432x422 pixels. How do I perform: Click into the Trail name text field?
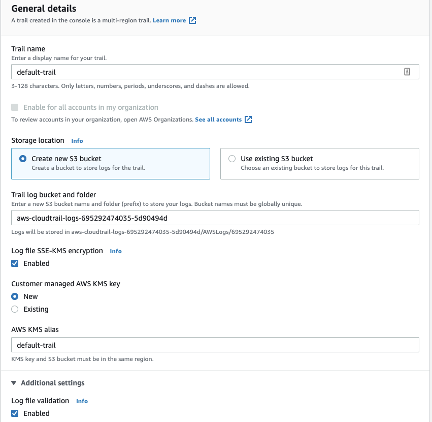[x=215, y=72]
